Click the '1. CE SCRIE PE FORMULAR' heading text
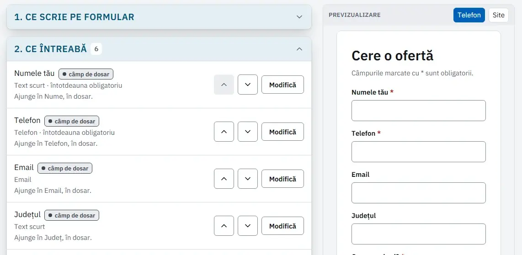 74,17
